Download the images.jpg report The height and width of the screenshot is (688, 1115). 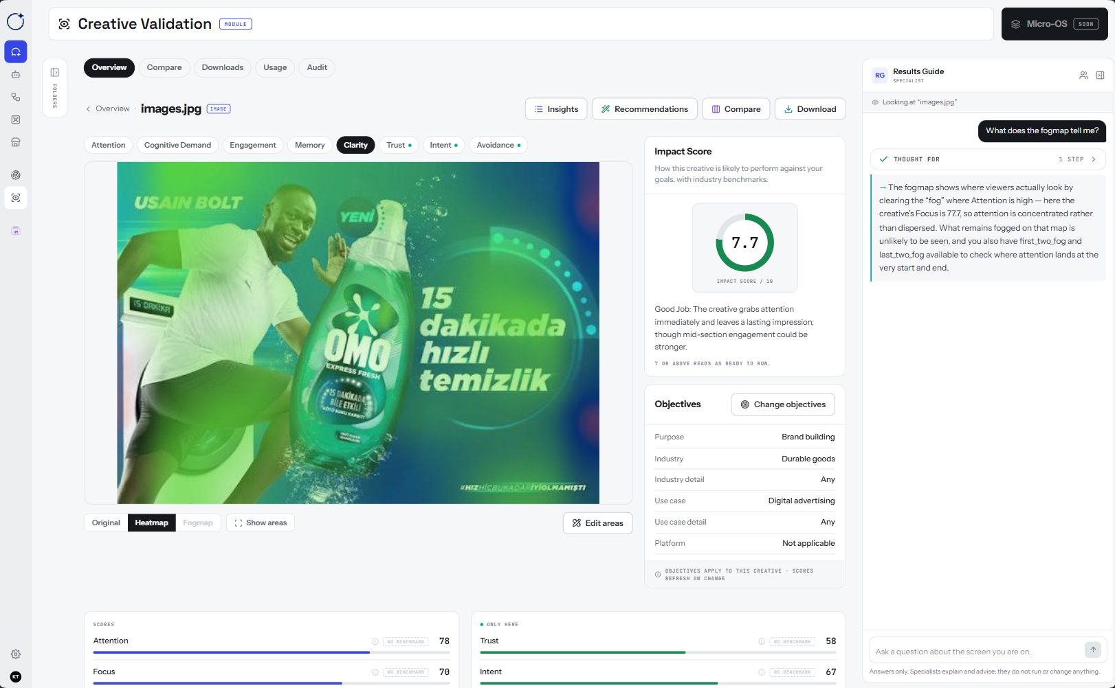(x=810, y=109)
